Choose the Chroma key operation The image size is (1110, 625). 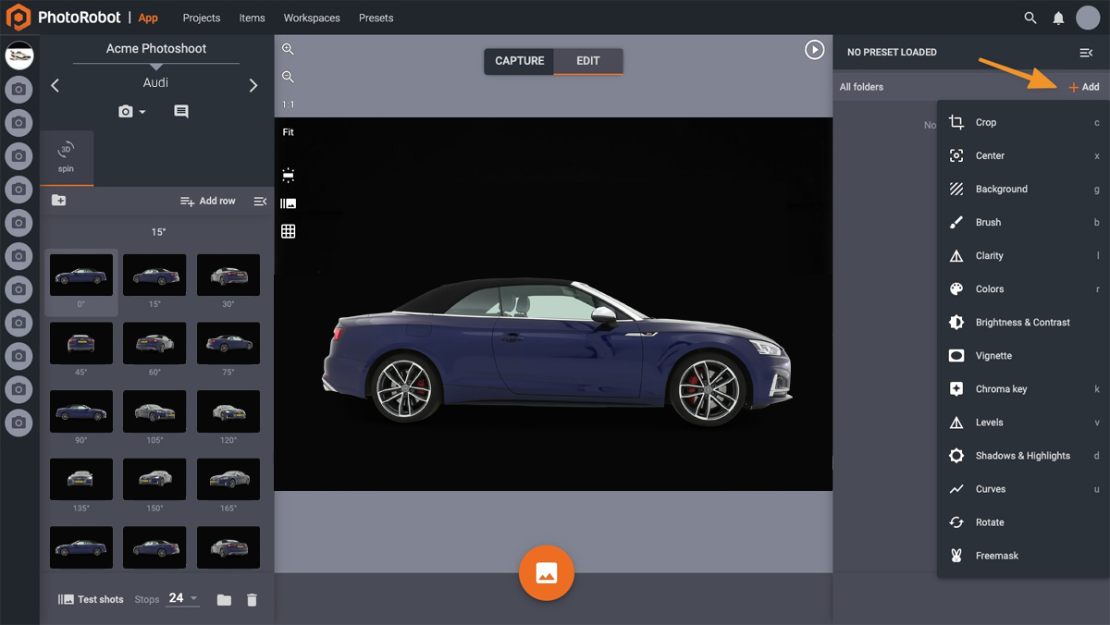[x=1000, y=389]
